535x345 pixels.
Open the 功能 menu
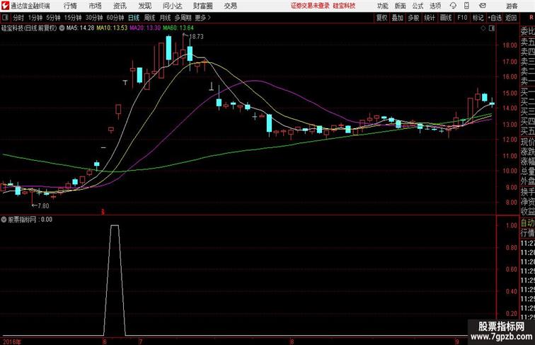pos(382,6)
